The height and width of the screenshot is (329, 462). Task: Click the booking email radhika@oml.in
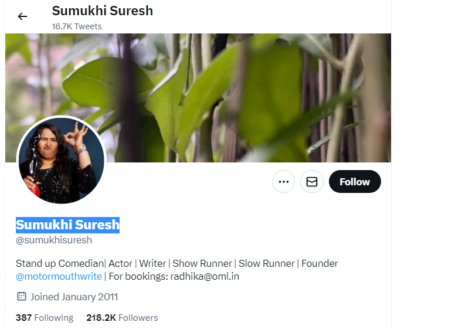click(205, 277)
